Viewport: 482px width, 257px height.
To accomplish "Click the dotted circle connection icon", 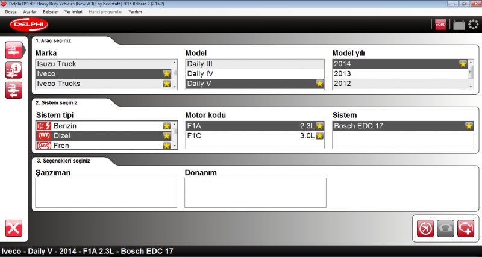I will tap(474, 25).
